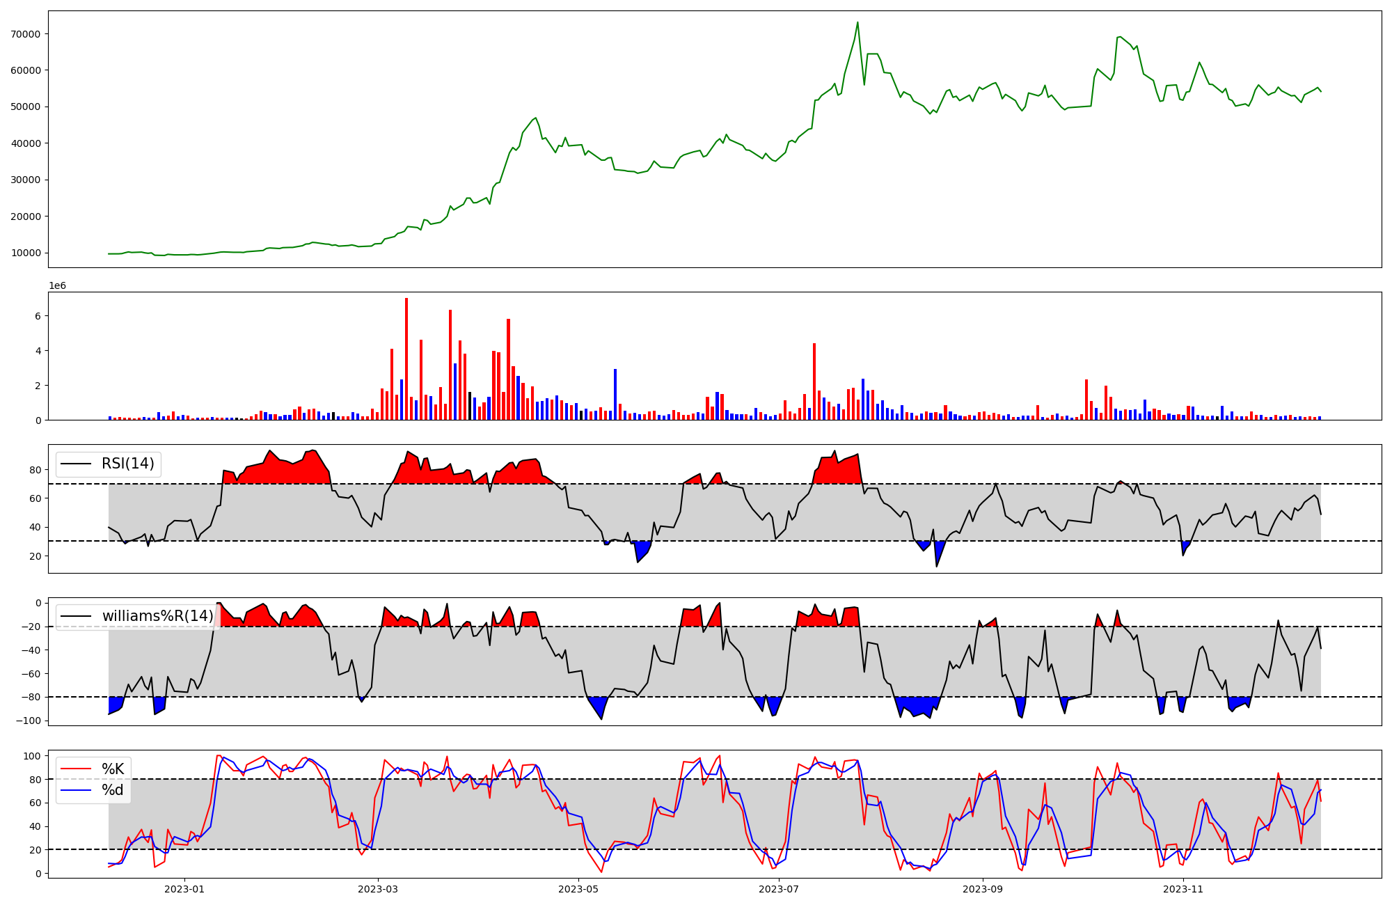Click the 2023-05 date tick label
This screenshot has height=905, width=1392.
pyautogui.click(x=578, y=889)
